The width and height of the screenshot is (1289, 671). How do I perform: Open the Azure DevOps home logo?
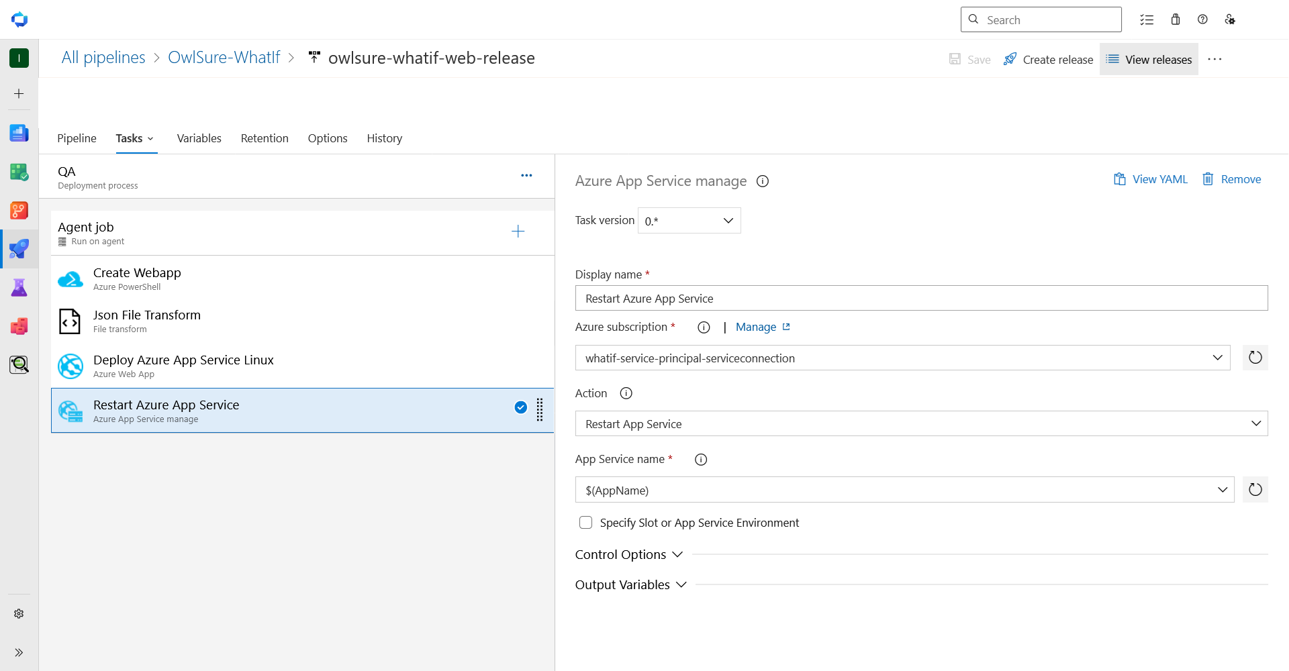tap(19, 19)
